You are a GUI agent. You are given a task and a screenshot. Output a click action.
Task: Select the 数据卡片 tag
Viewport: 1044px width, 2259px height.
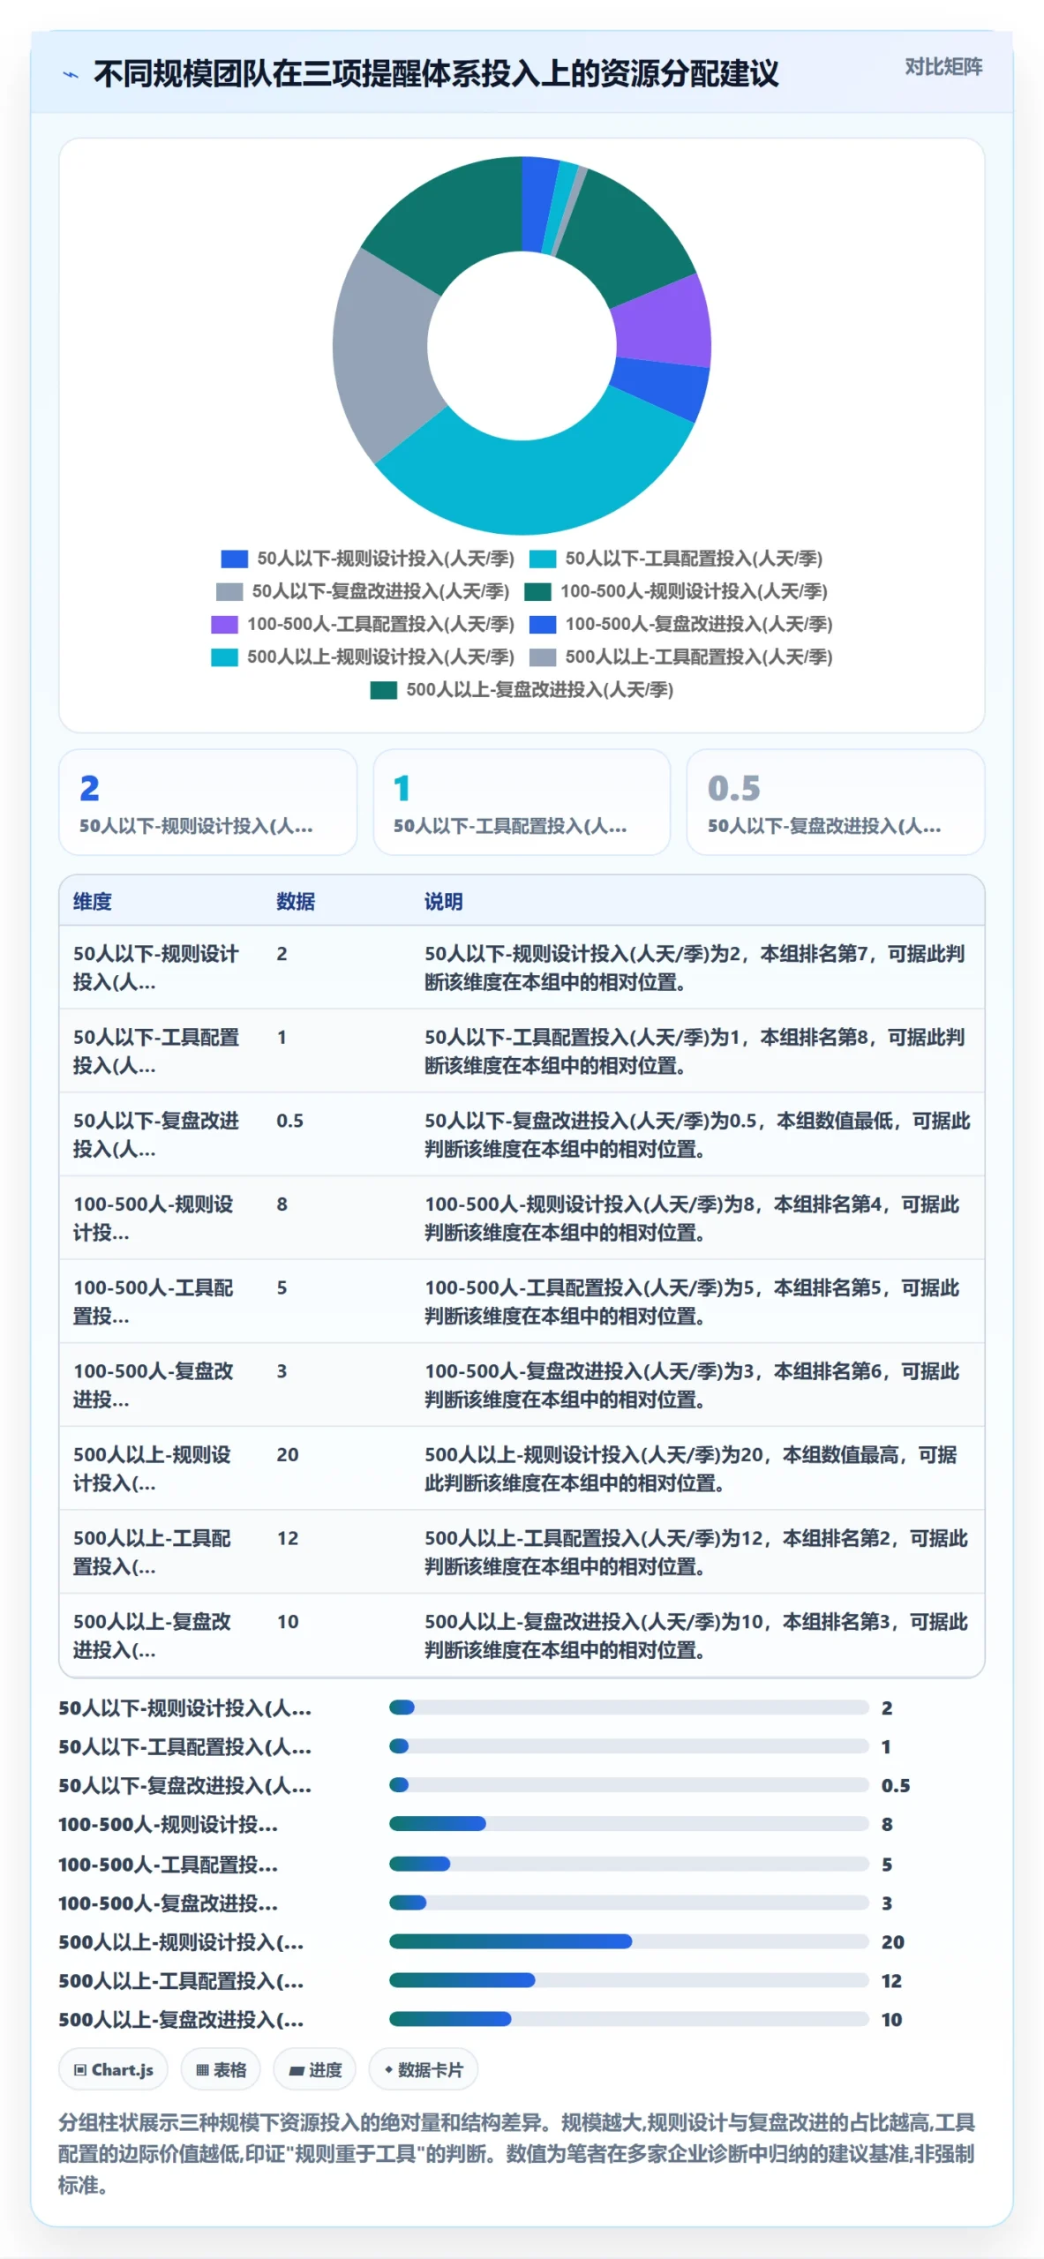coord(424,2069)
